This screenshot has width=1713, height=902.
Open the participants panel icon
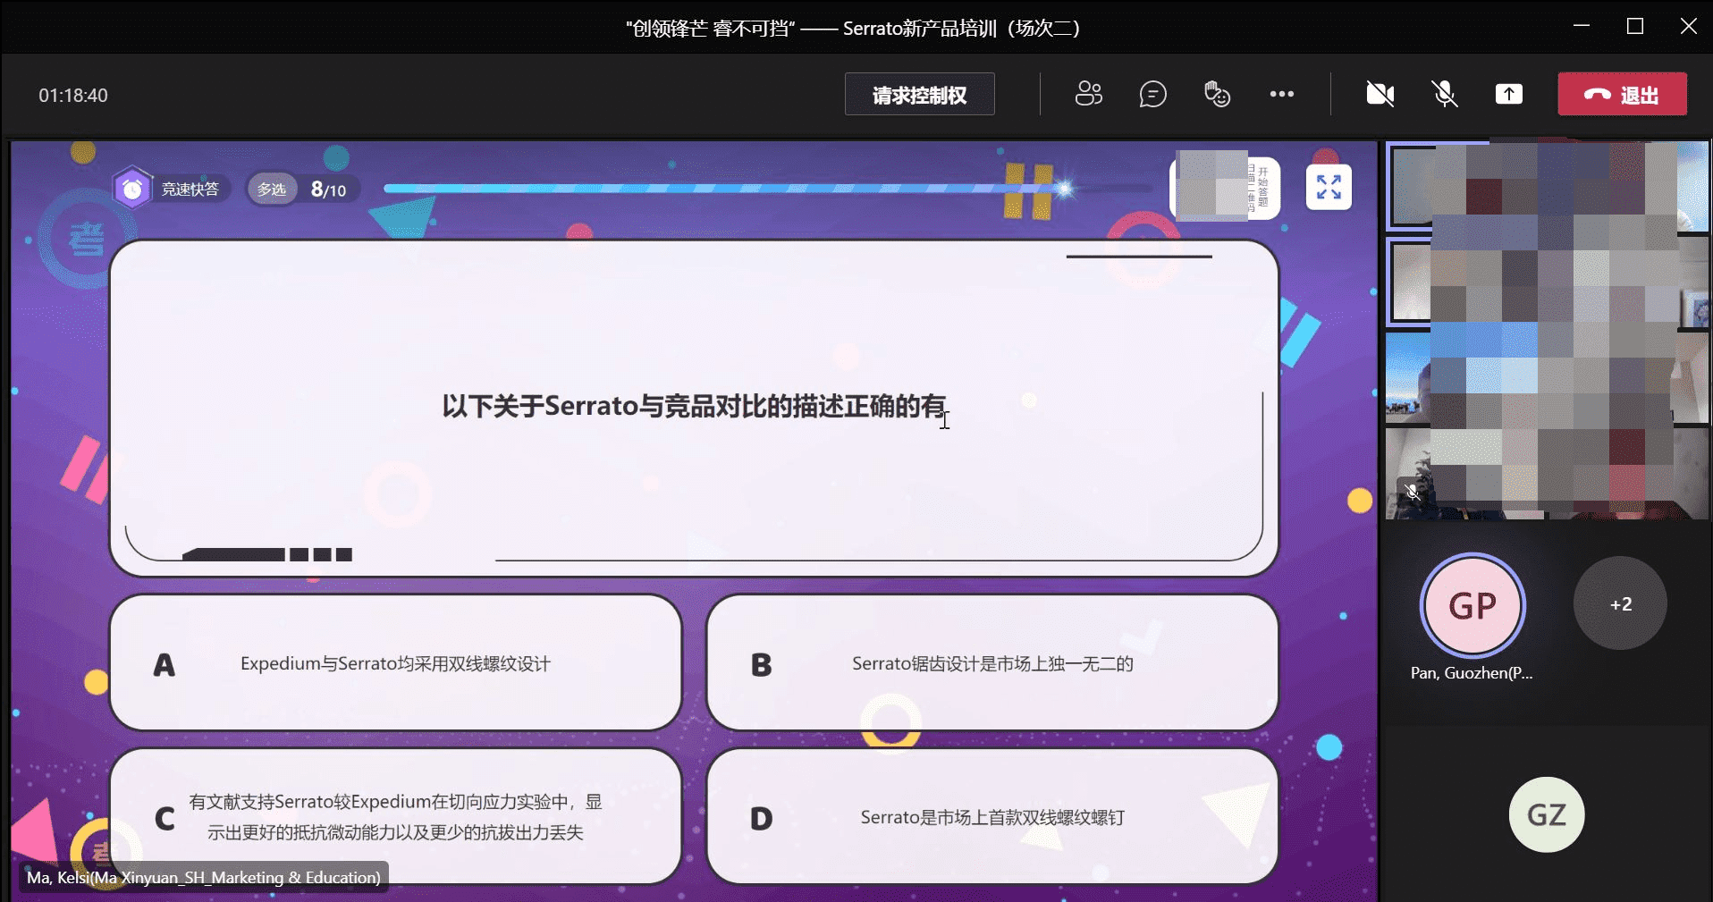click(1088, 94)
